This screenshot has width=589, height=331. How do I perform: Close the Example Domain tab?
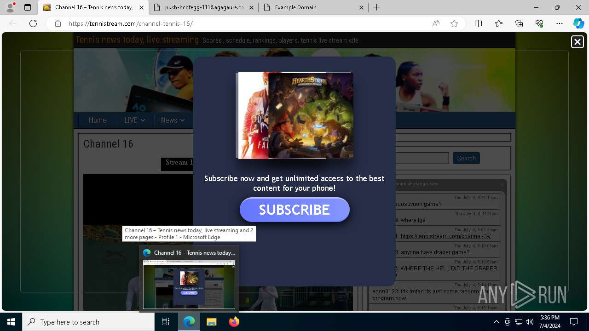361,7
